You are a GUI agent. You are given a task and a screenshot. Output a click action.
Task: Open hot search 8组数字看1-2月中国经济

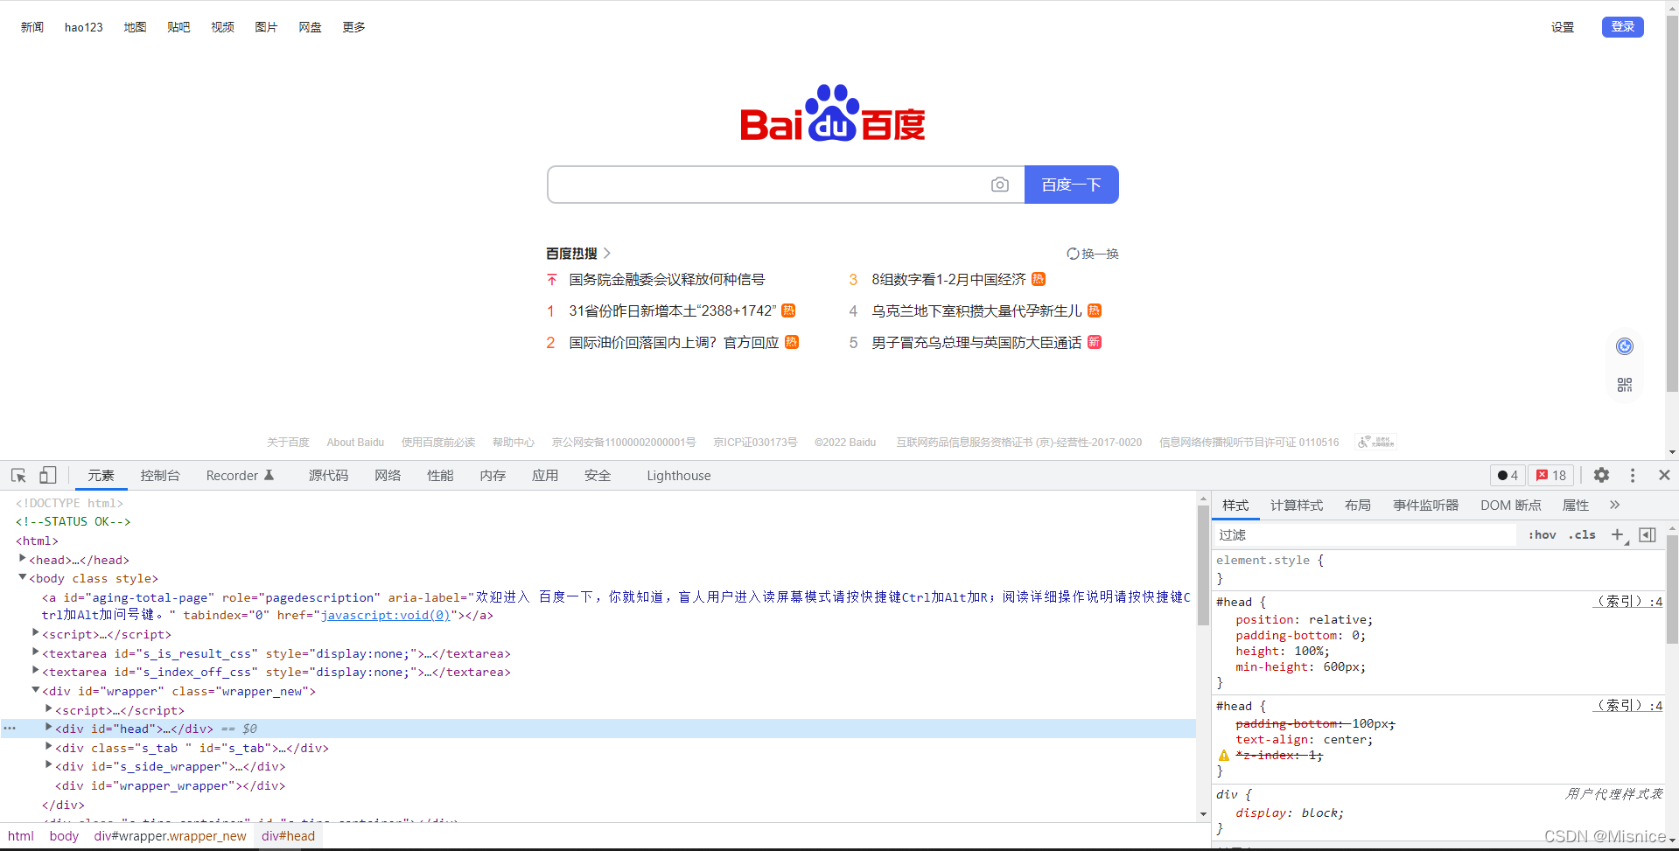coord(948,280)
